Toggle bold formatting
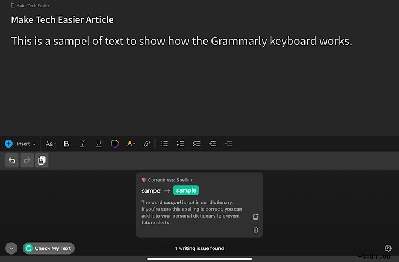Viewport: 399px width, 262px height. click(67, 144)
